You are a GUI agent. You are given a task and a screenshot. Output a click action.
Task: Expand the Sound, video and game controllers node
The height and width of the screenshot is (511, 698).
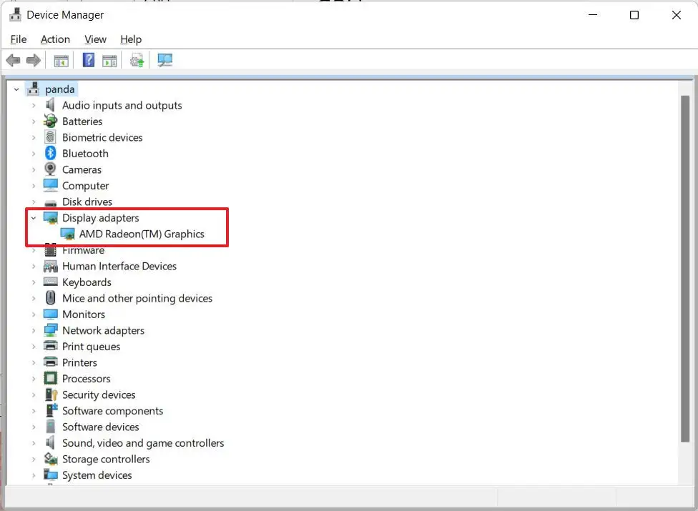[x=33, y=442]
